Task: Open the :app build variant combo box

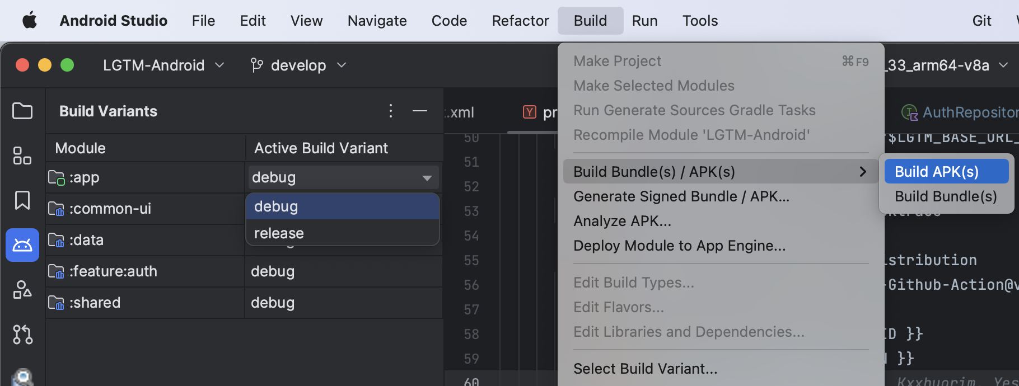Action: pos(343,177)
